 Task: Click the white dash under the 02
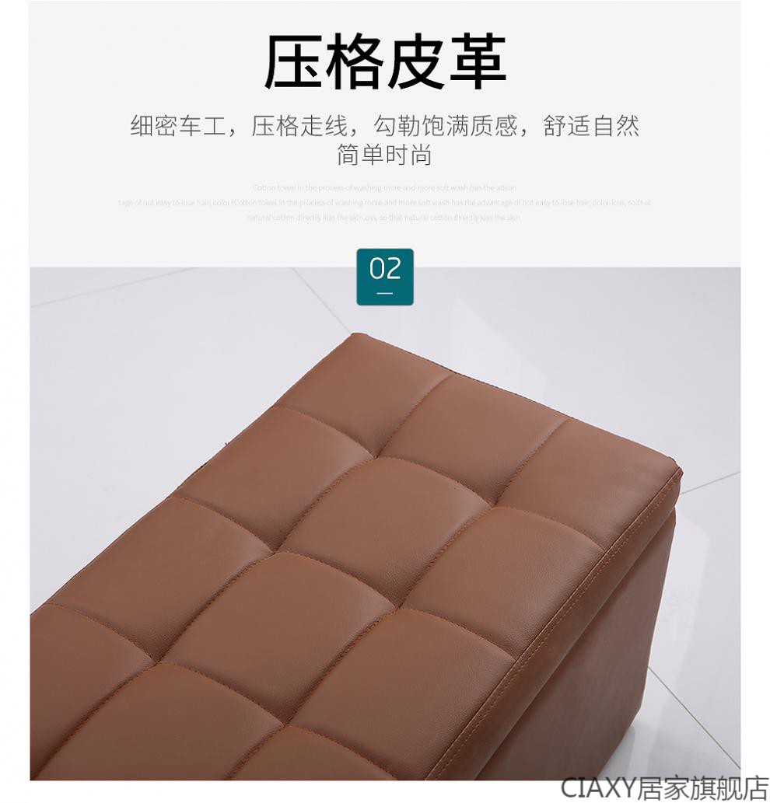(x=385, y=293)
